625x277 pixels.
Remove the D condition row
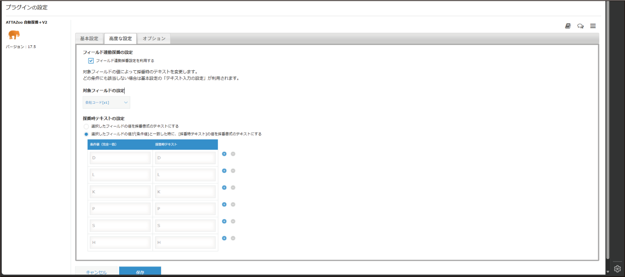click(233, 154)
